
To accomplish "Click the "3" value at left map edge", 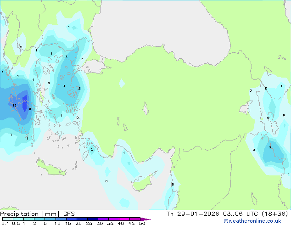I will click(x=2, y=72).
